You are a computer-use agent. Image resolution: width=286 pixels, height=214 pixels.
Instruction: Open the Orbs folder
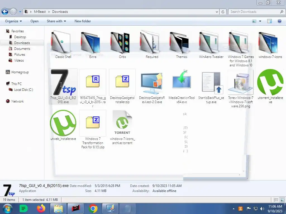pyautogui.click(x=122, y=45)
